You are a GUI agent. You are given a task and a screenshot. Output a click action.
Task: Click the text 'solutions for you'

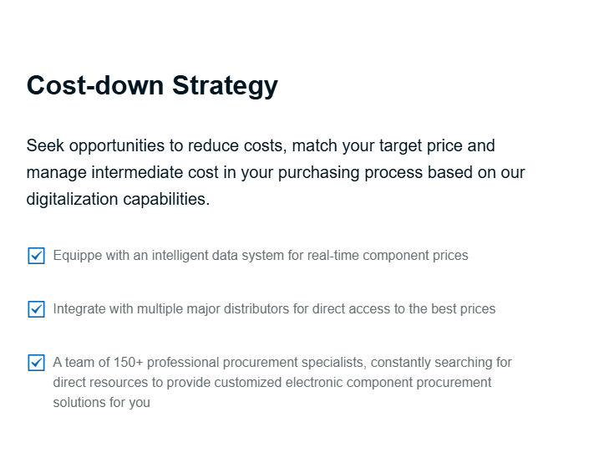[102, 402]
